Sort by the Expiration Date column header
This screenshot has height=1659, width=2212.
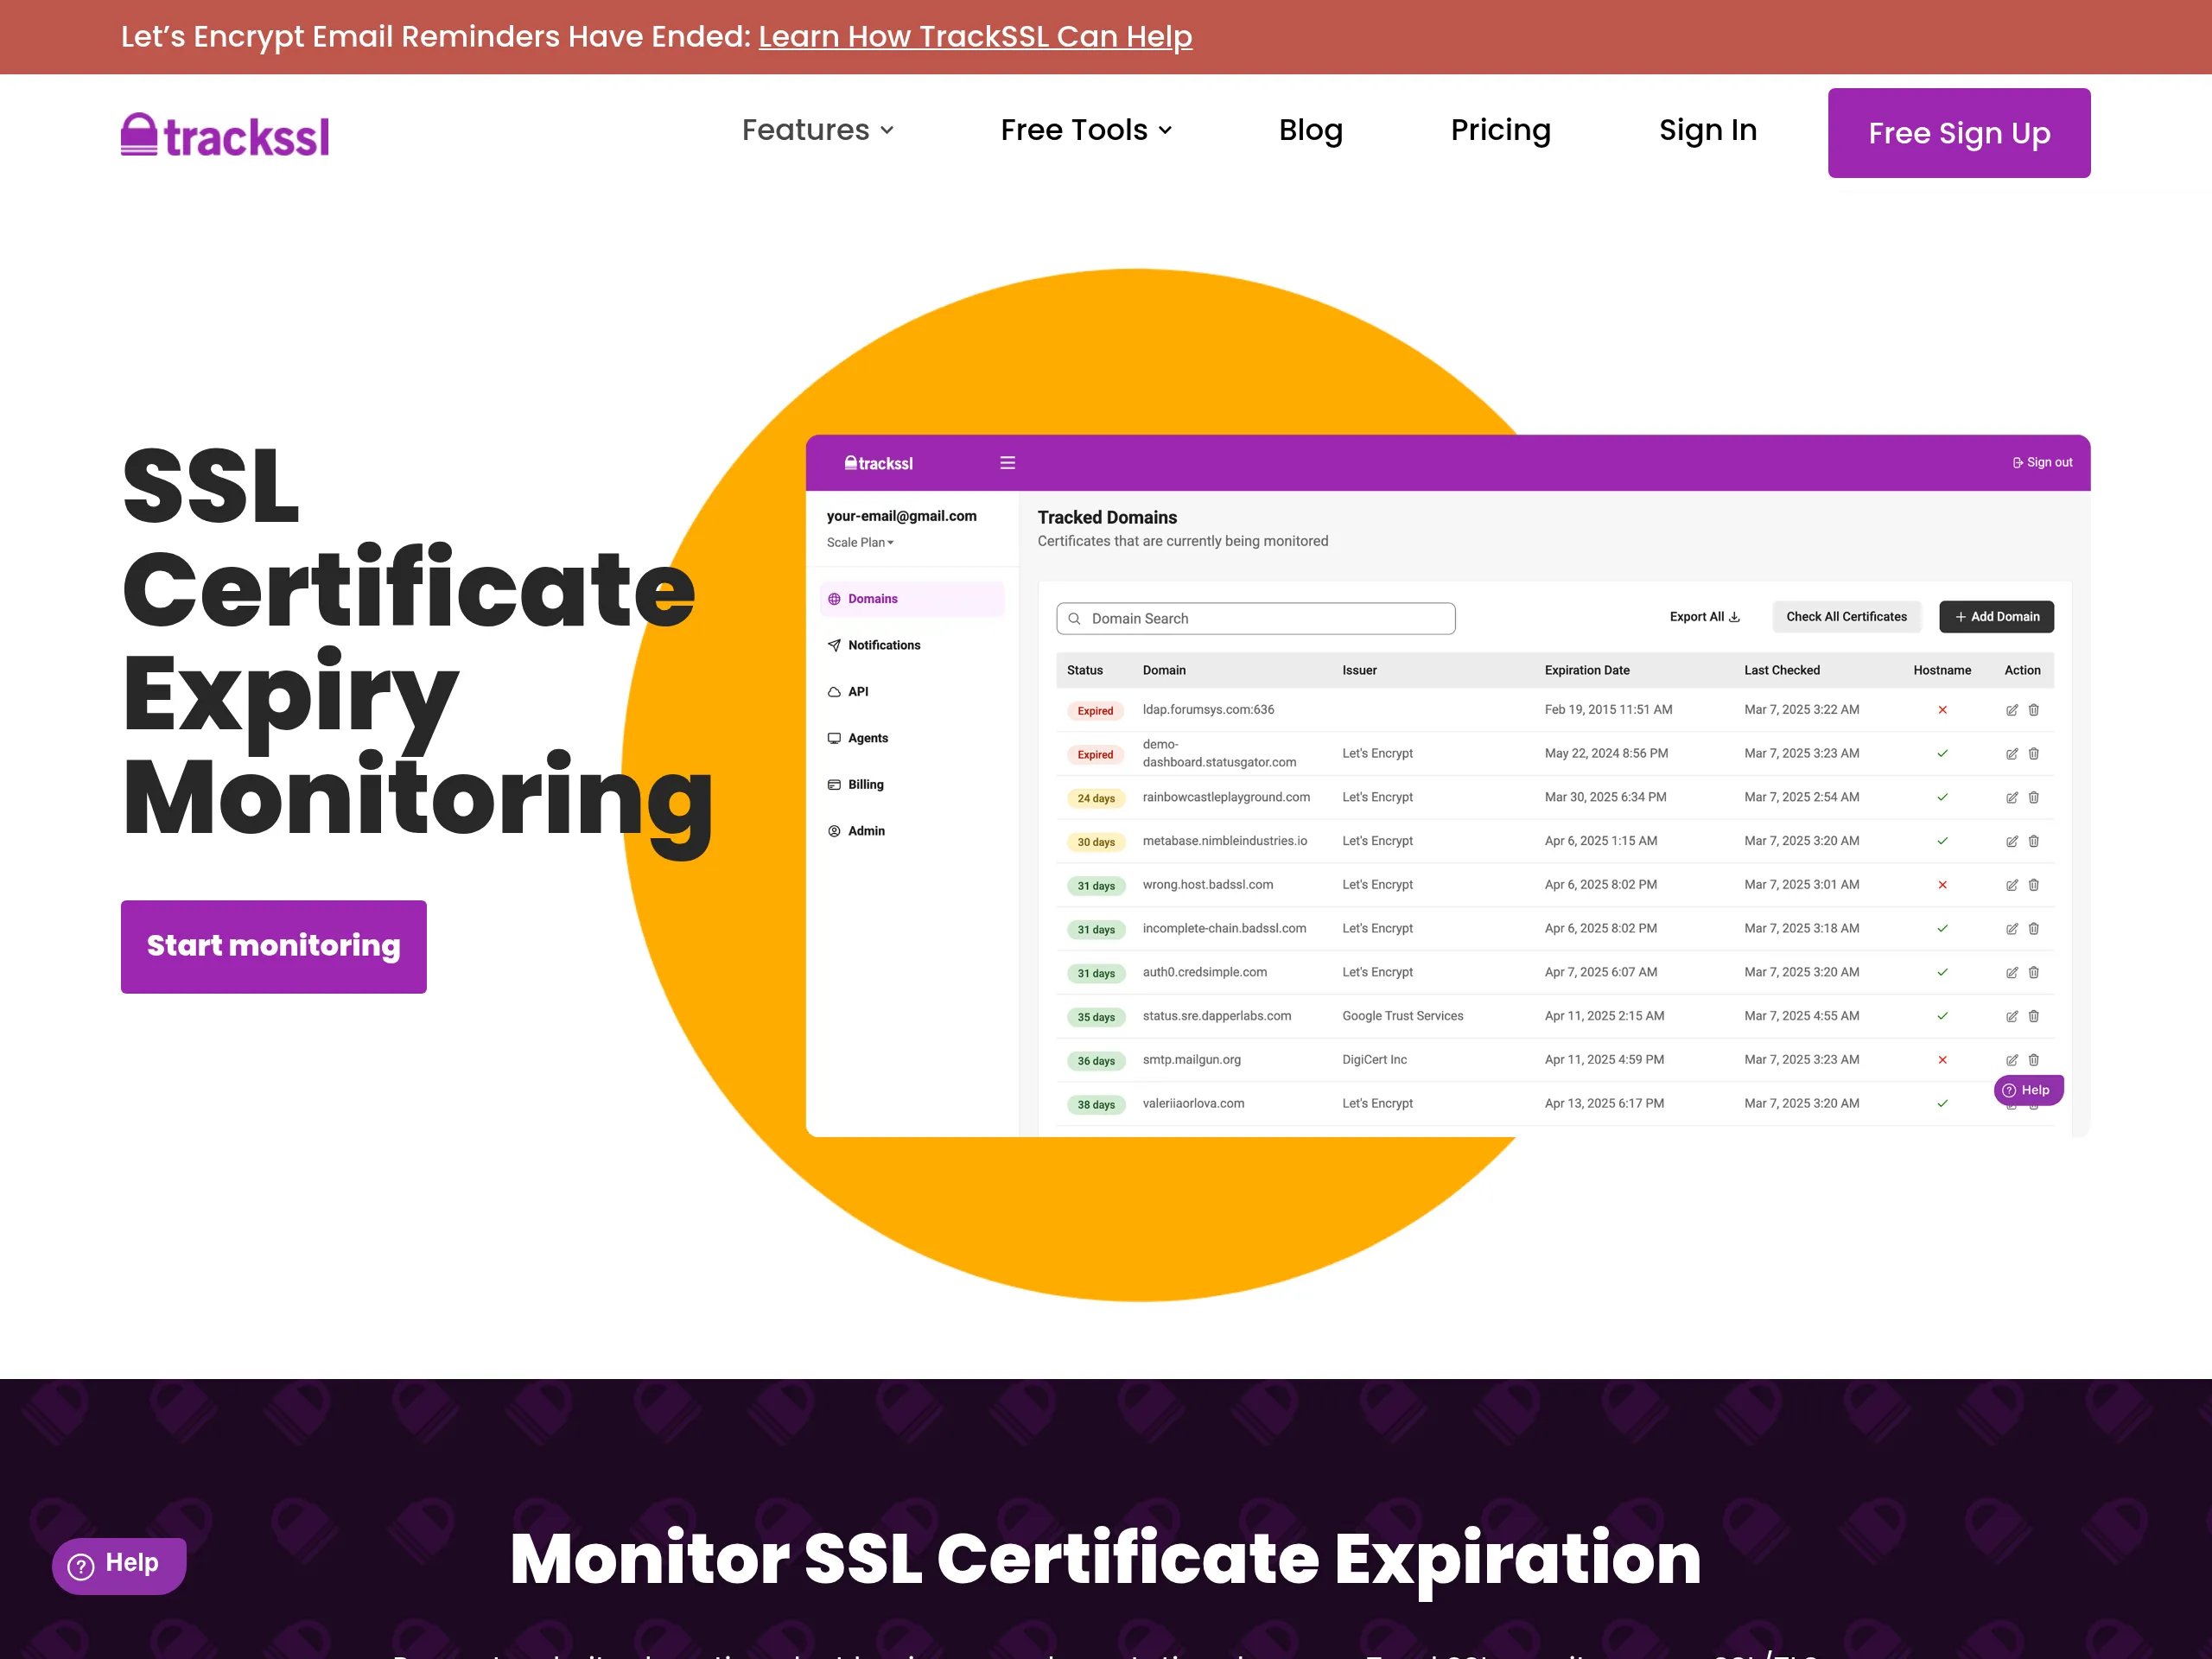click(x=1586, y=670)
